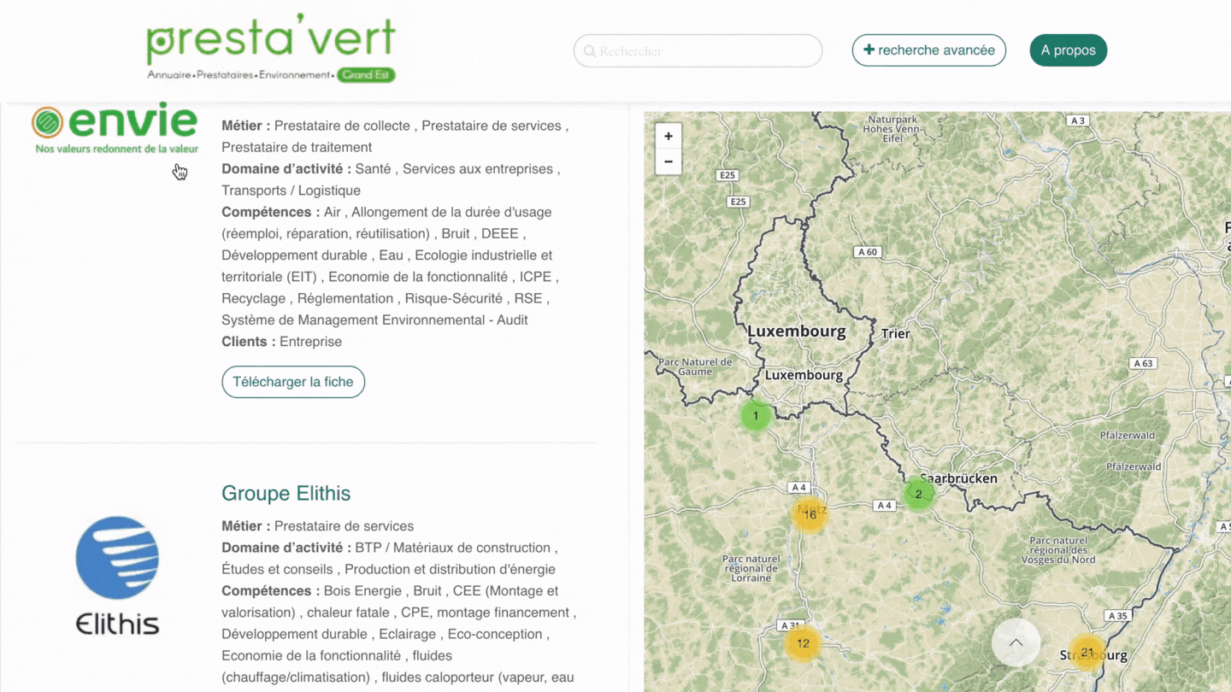The image size is (1231, 692).
Task: Click the map zoom-in plus icon
Action: [668, 135]
